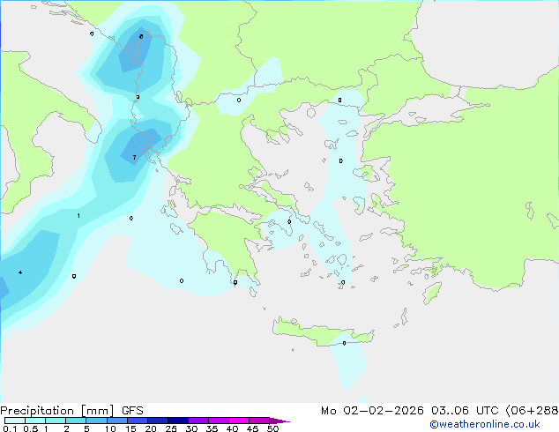Open the weatheronline.co.uk copyright link
Image resolution: width=559 pixels, height=432 pixels.
click(x=485, y=424)
